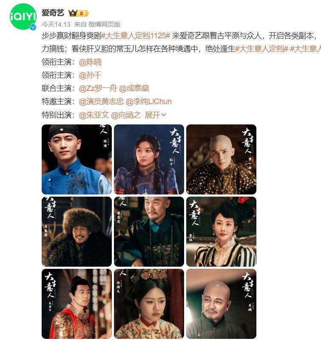This screenshot has width=321, height=341.
Task: Open the @成泰燊 mention
Action: tap(134, 88)
